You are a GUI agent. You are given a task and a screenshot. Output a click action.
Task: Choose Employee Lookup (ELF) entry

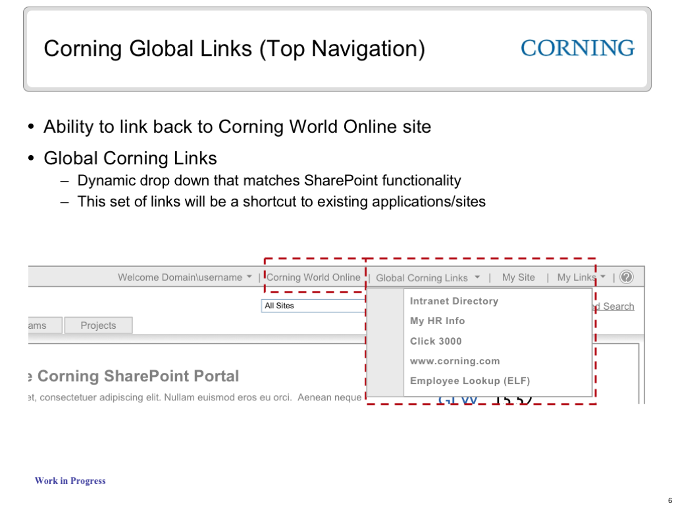pos(470,381)
